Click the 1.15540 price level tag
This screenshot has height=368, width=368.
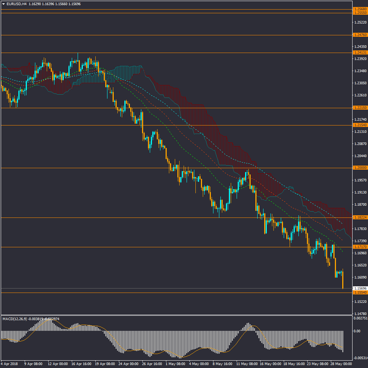click(x=360, y=292)
